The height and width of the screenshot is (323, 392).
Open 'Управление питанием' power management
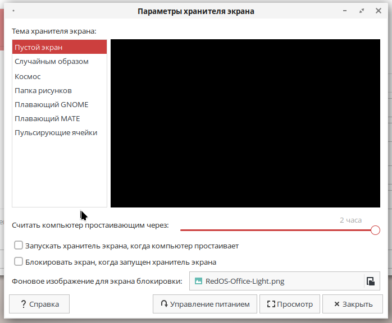205,304
